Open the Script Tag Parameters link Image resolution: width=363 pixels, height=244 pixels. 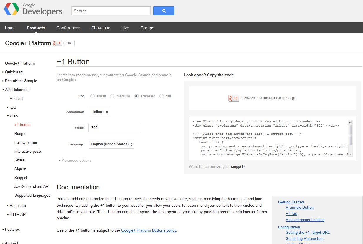click(x=304, y=239)
